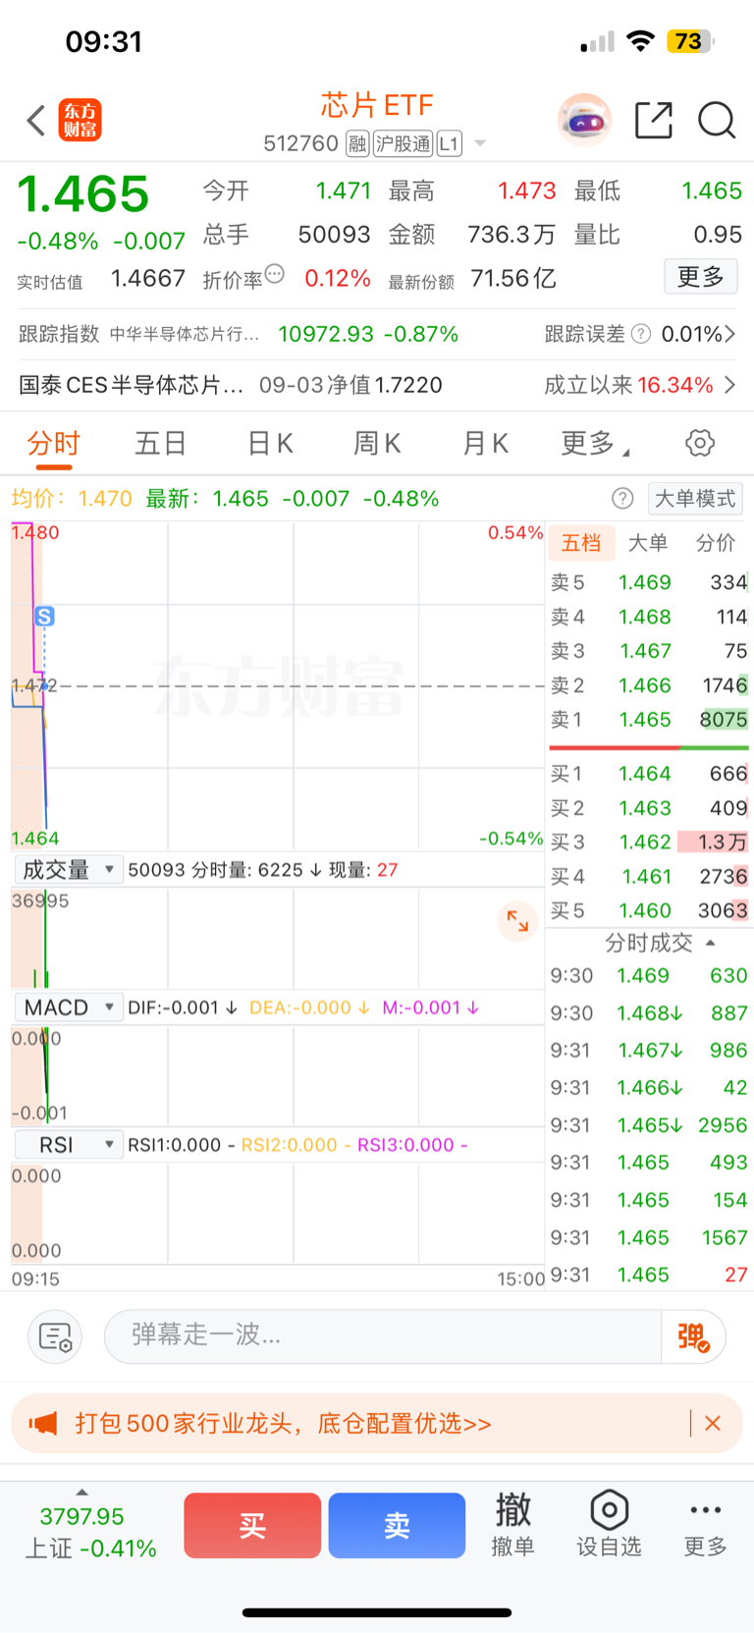Expand the index bar up arrow
754x1633 pixels.
[x=81, y=1493]
